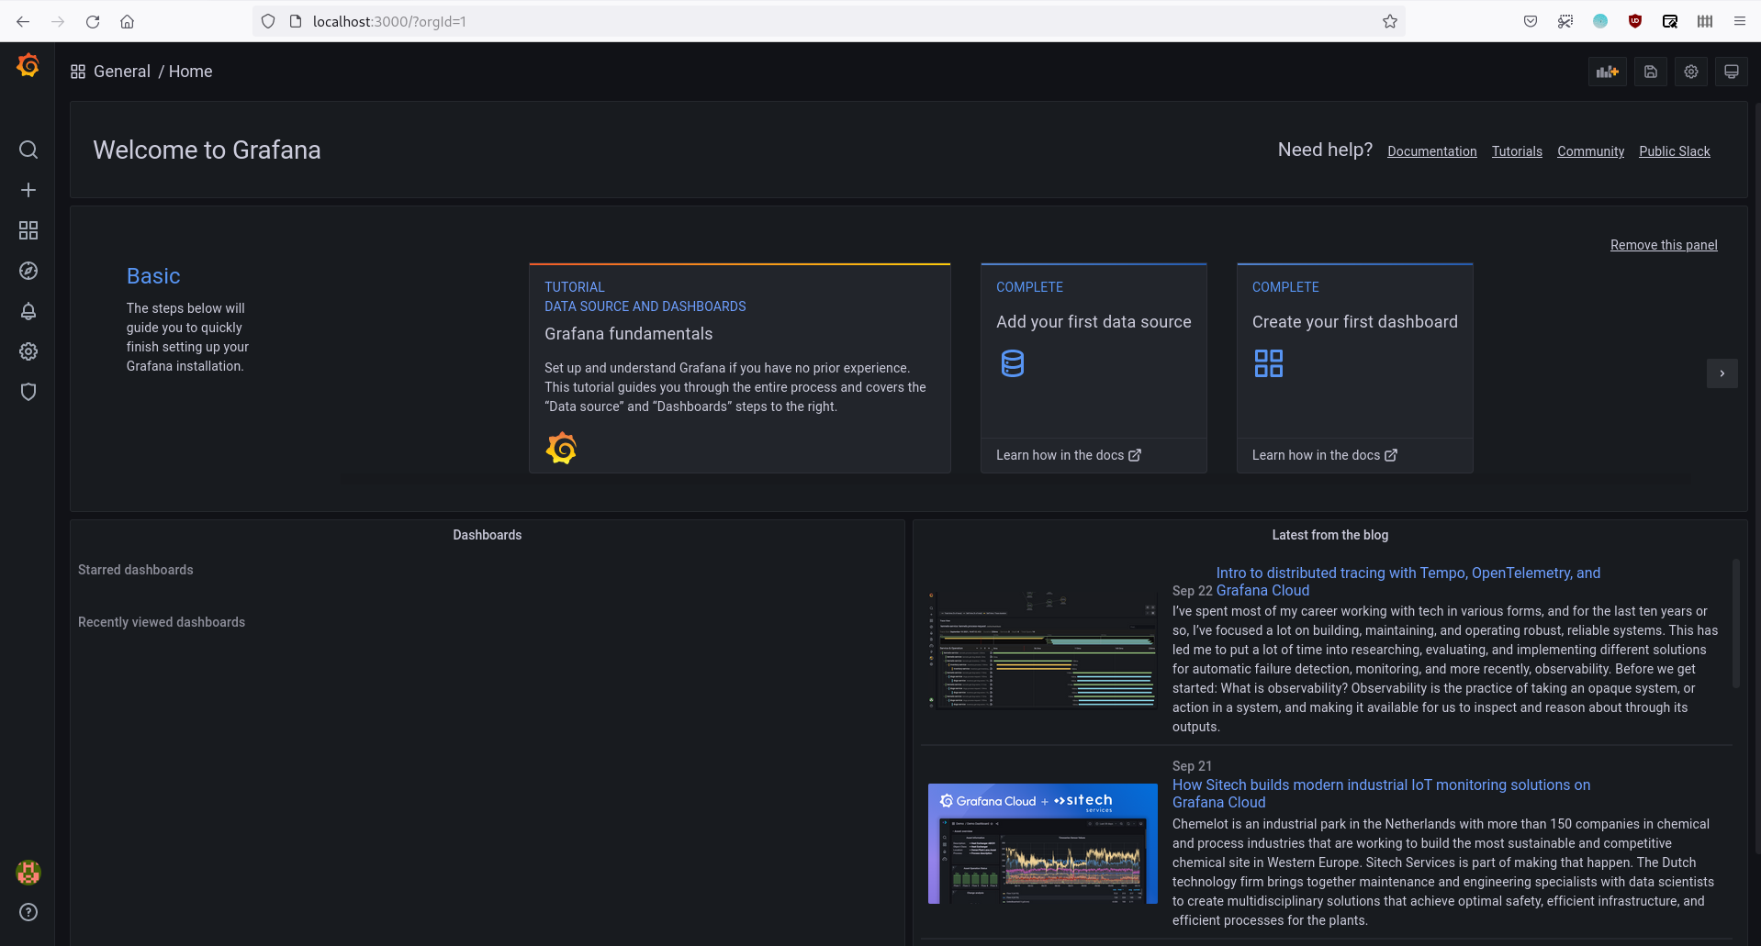Open the Configuration gear in sidebar
The width and height of the screenshot is (1761, 946).
(28, 351)
